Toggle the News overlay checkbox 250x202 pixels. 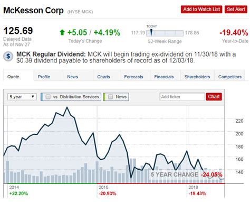(110, 97)
